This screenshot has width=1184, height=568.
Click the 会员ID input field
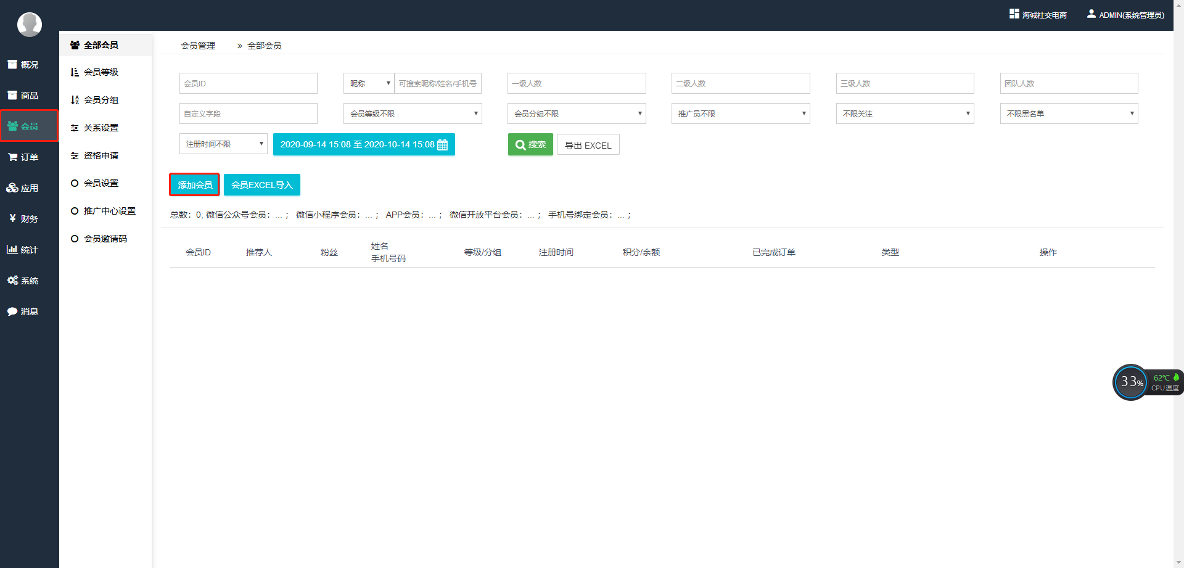(248, 83)
